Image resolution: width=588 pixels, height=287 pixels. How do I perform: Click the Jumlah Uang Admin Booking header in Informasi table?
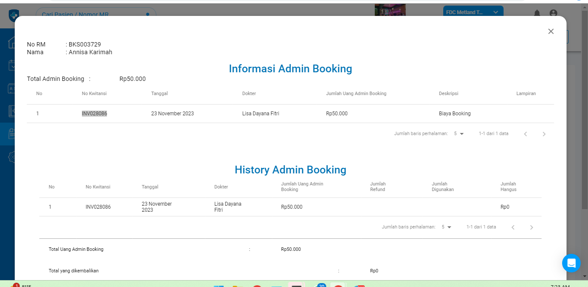point(356,93)
